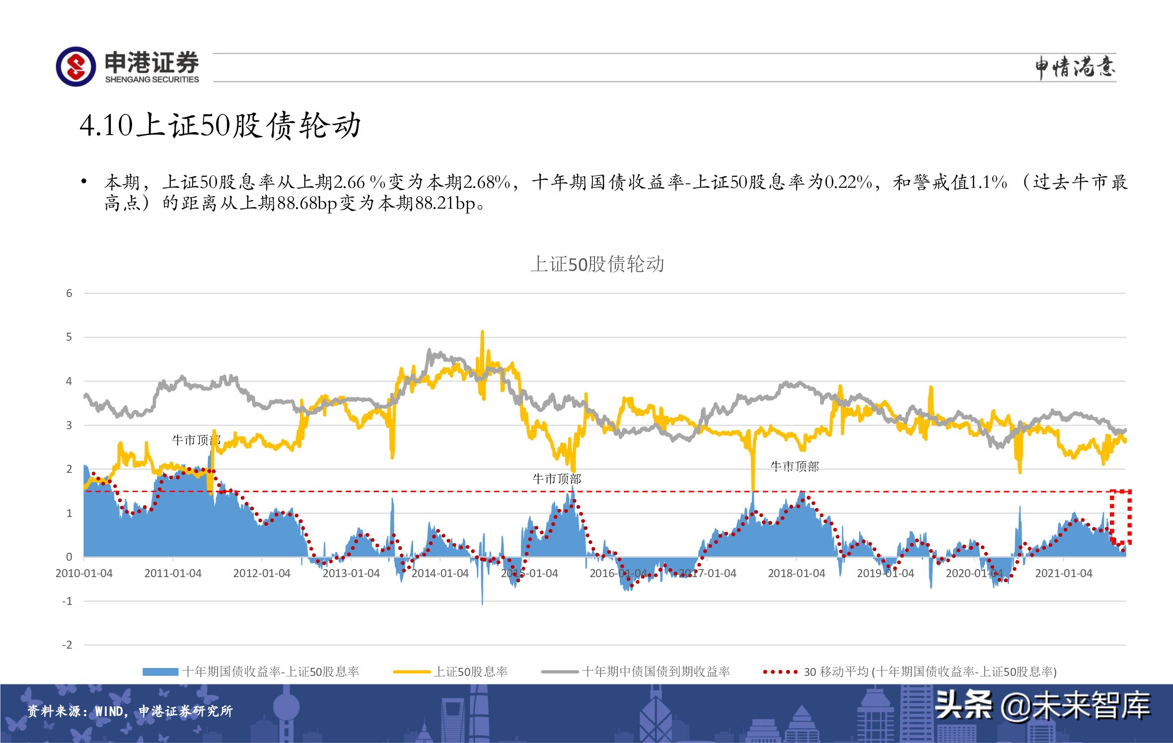The width and height of the screenshot is (1173, 743).
Task: Click the y-axis label 3
Action: [x=69, y=425]
